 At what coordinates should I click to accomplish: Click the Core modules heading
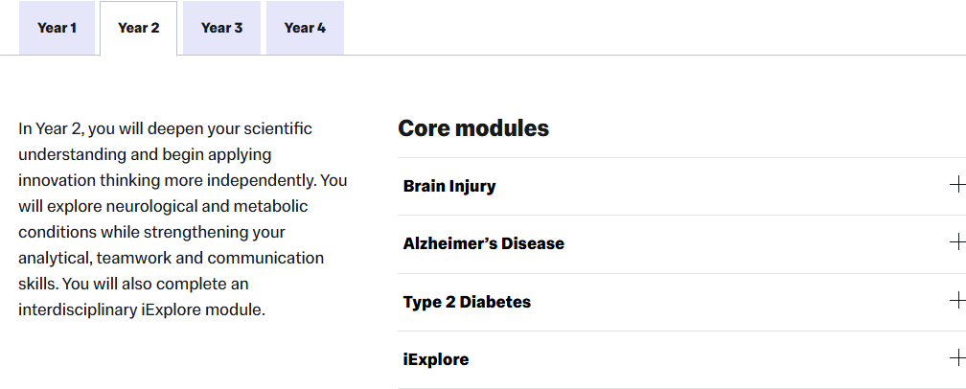coord(473,128)
